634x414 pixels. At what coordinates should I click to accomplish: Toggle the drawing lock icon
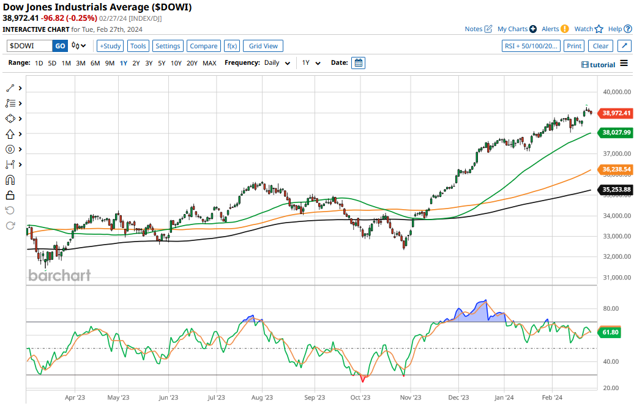pyautogui.click(x=10, y=195)
